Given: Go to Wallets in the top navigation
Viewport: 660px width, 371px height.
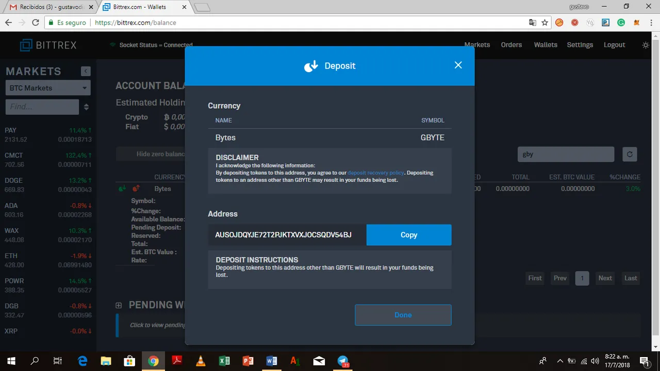Looking at the screenshot, I should (546, 45).
